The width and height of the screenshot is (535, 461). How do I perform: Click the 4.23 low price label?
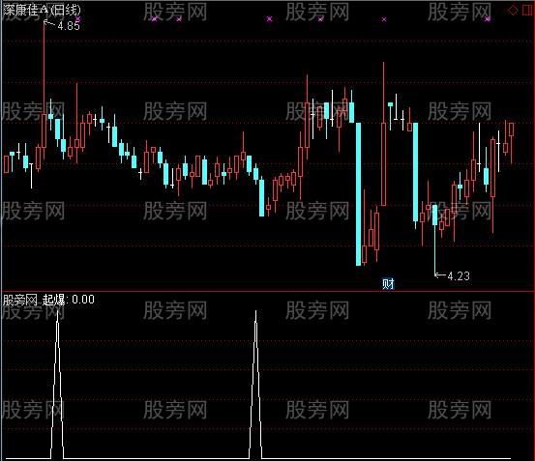tap(459, 275)
